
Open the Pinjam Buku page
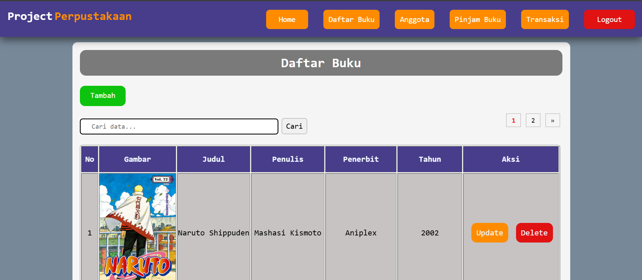pyautogui.click(x=477, y=20)
